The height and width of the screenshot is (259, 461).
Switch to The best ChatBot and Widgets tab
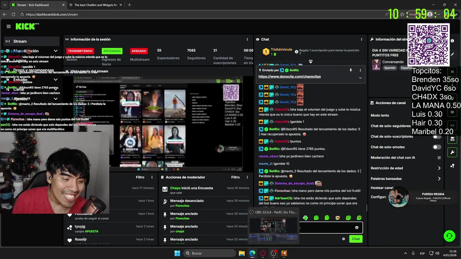point(95,5)
